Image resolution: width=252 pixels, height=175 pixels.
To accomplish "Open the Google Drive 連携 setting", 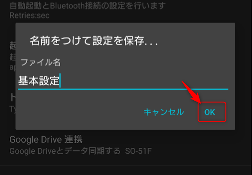I will (x=46, y=139).
